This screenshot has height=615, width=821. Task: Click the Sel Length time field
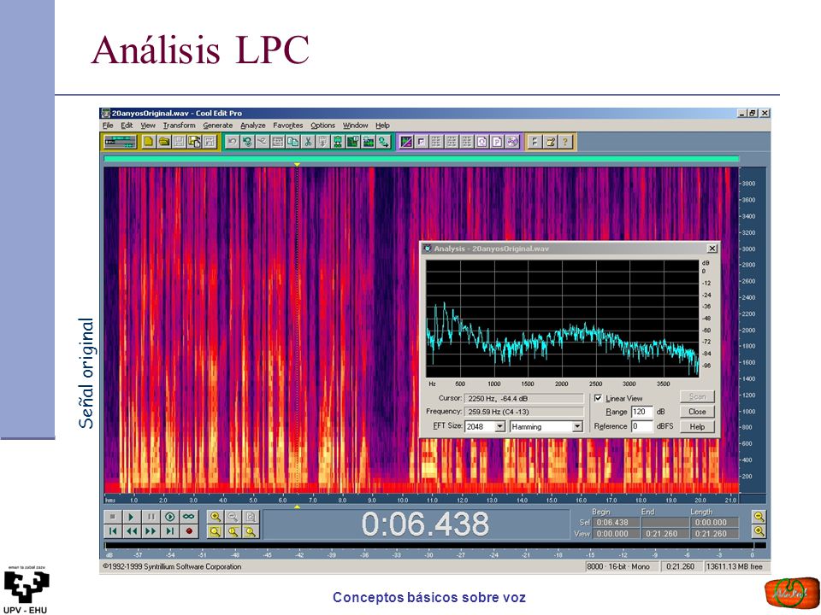point(715,523)
